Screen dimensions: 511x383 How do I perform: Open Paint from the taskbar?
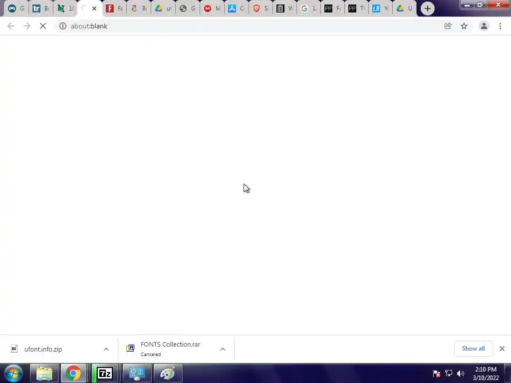168,373
